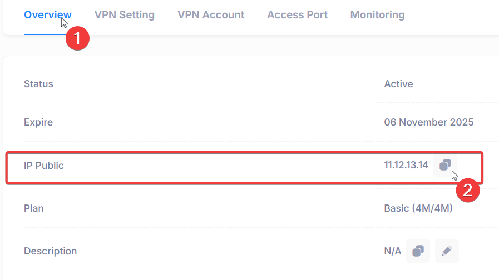Click the red badge numbered 1
Image resolution: width=499 pixels, height=280 pixels.
point(77,38)
